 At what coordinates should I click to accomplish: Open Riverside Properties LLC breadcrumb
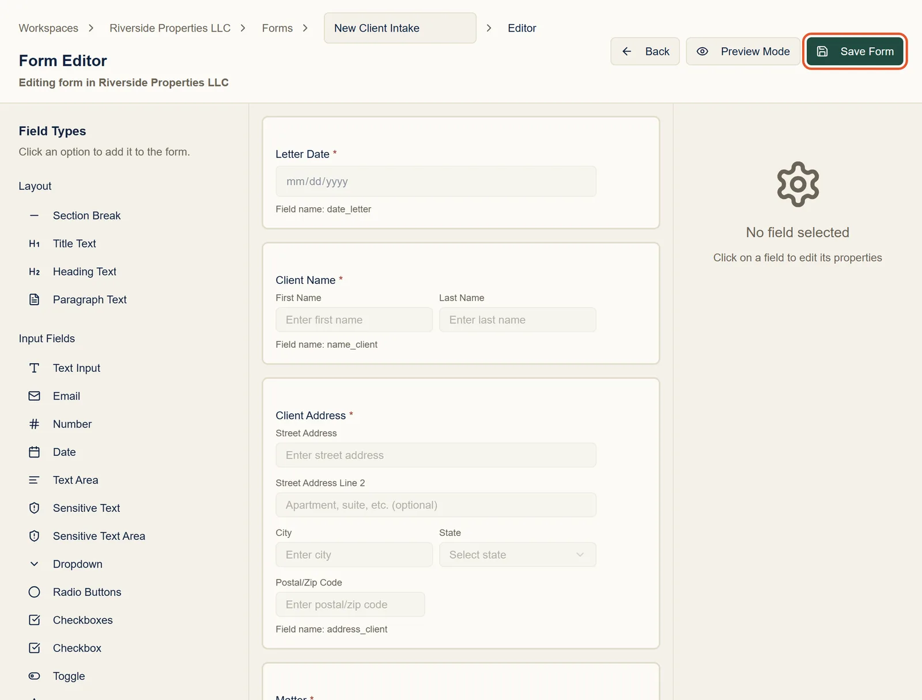[x=170, y=28]
